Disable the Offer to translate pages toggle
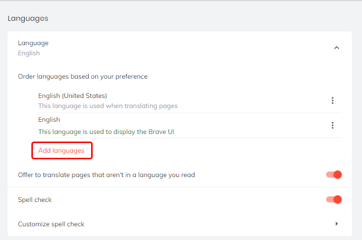The width and height of the screenshot is (362, 240). pyautogui.click(x=334, y=175)
